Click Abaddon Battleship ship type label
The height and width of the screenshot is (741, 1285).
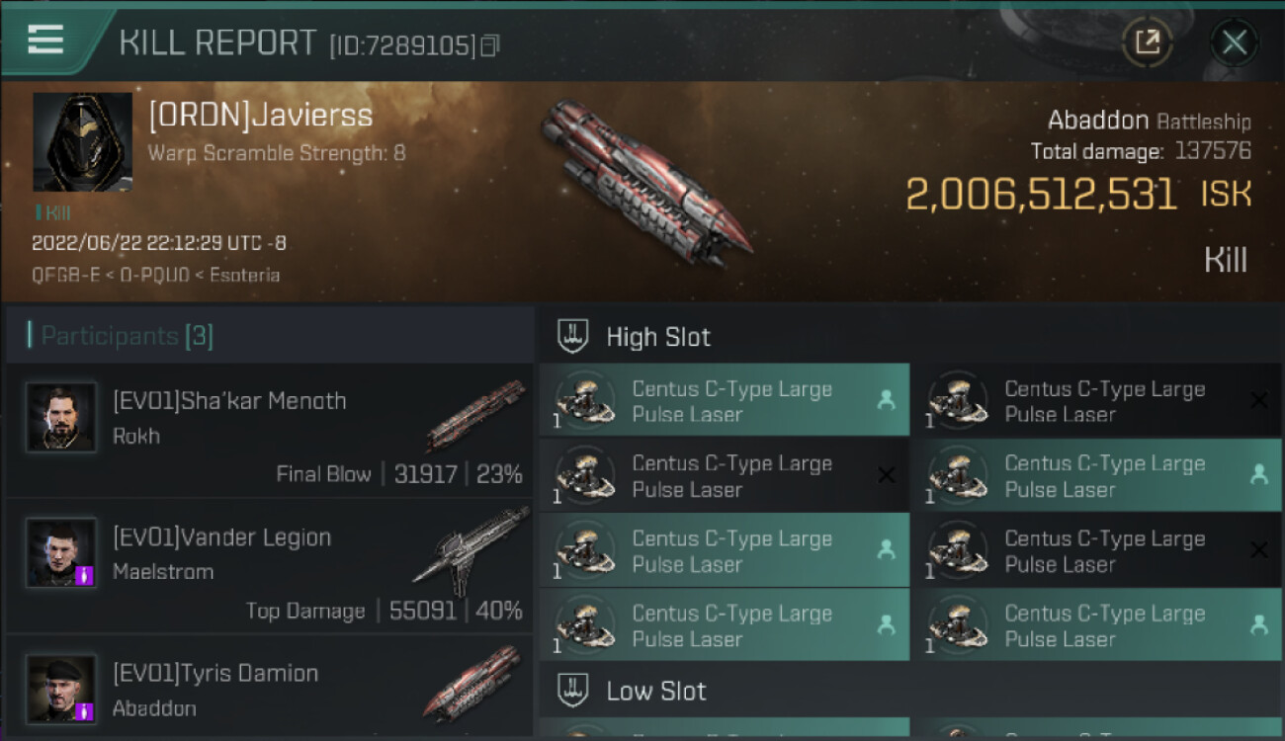pos(1149,122)
